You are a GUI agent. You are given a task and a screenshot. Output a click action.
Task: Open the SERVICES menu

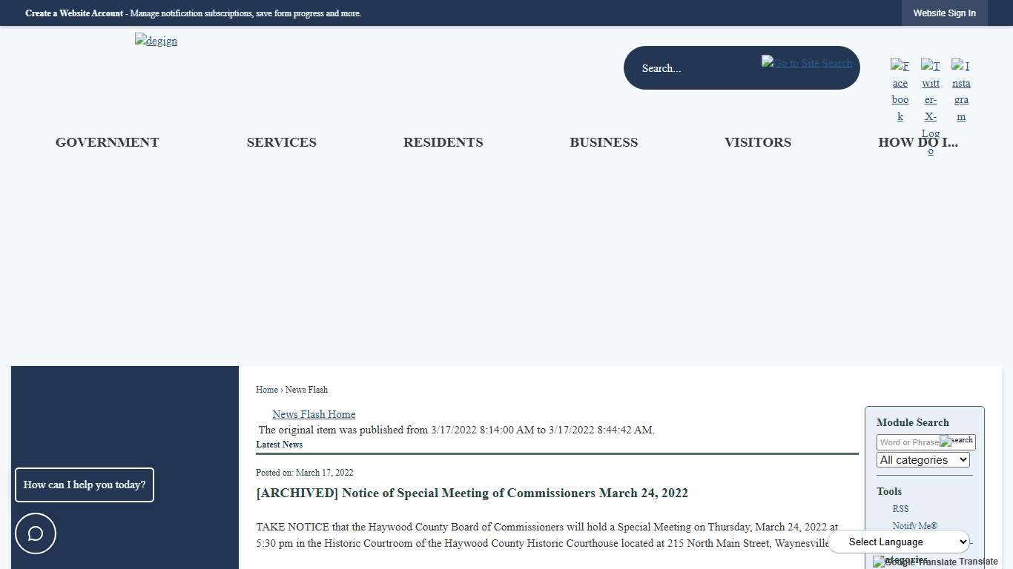tap(281, 142)
